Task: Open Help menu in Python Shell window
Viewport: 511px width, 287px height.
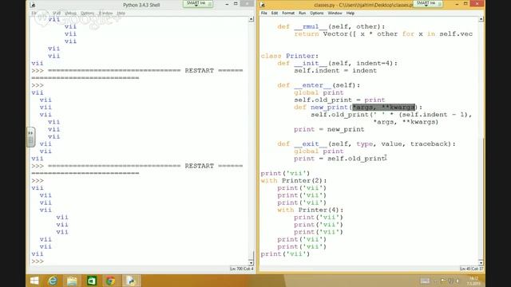Action: [121, 13]
